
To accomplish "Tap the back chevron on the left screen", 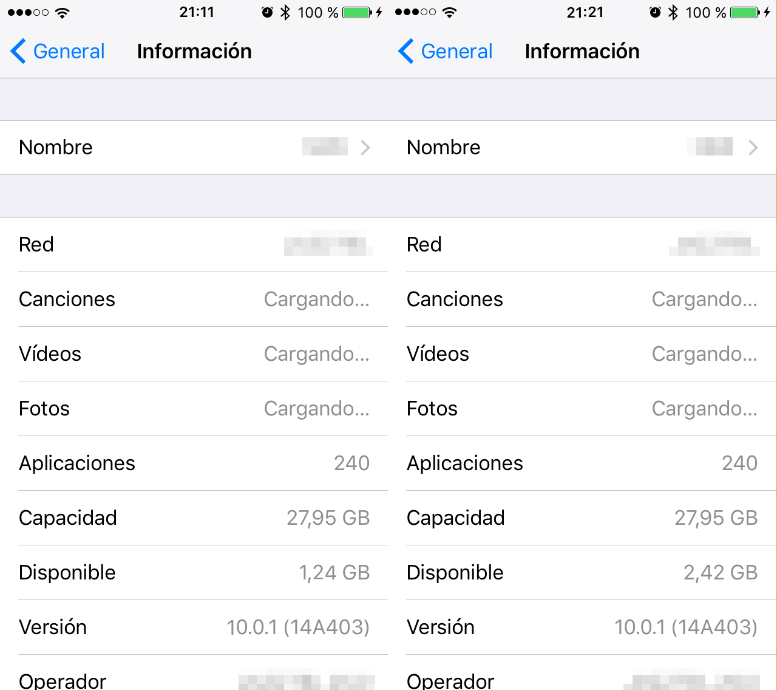I will [18, 52].
